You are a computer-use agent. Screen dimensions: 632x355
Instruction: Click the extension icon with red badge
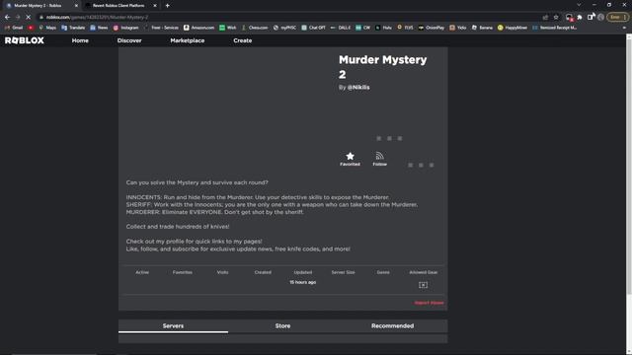[569, 18]
